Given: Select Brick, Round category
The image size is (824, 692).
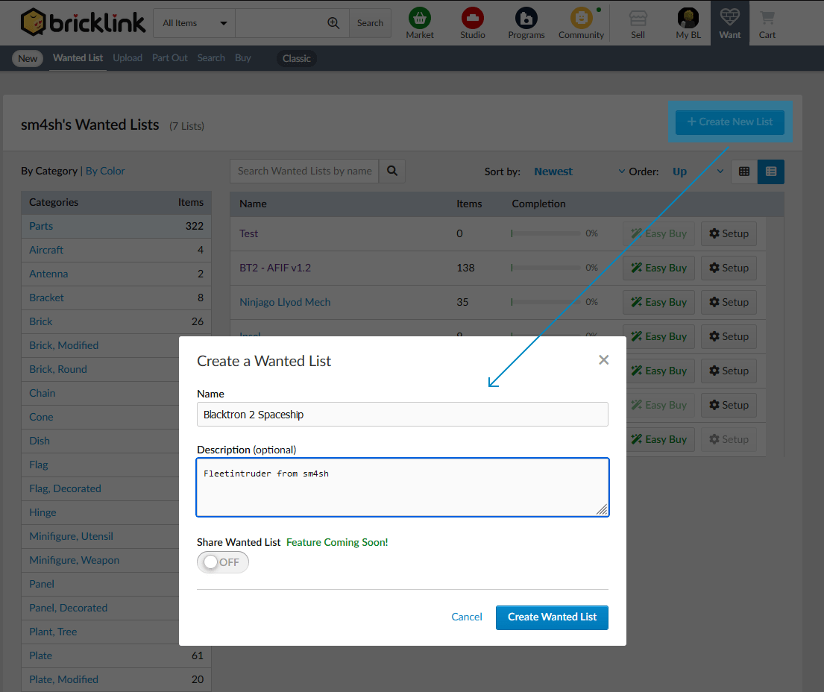Looking at the screenshot, I should pyautogui.click(x=58, y=369).
